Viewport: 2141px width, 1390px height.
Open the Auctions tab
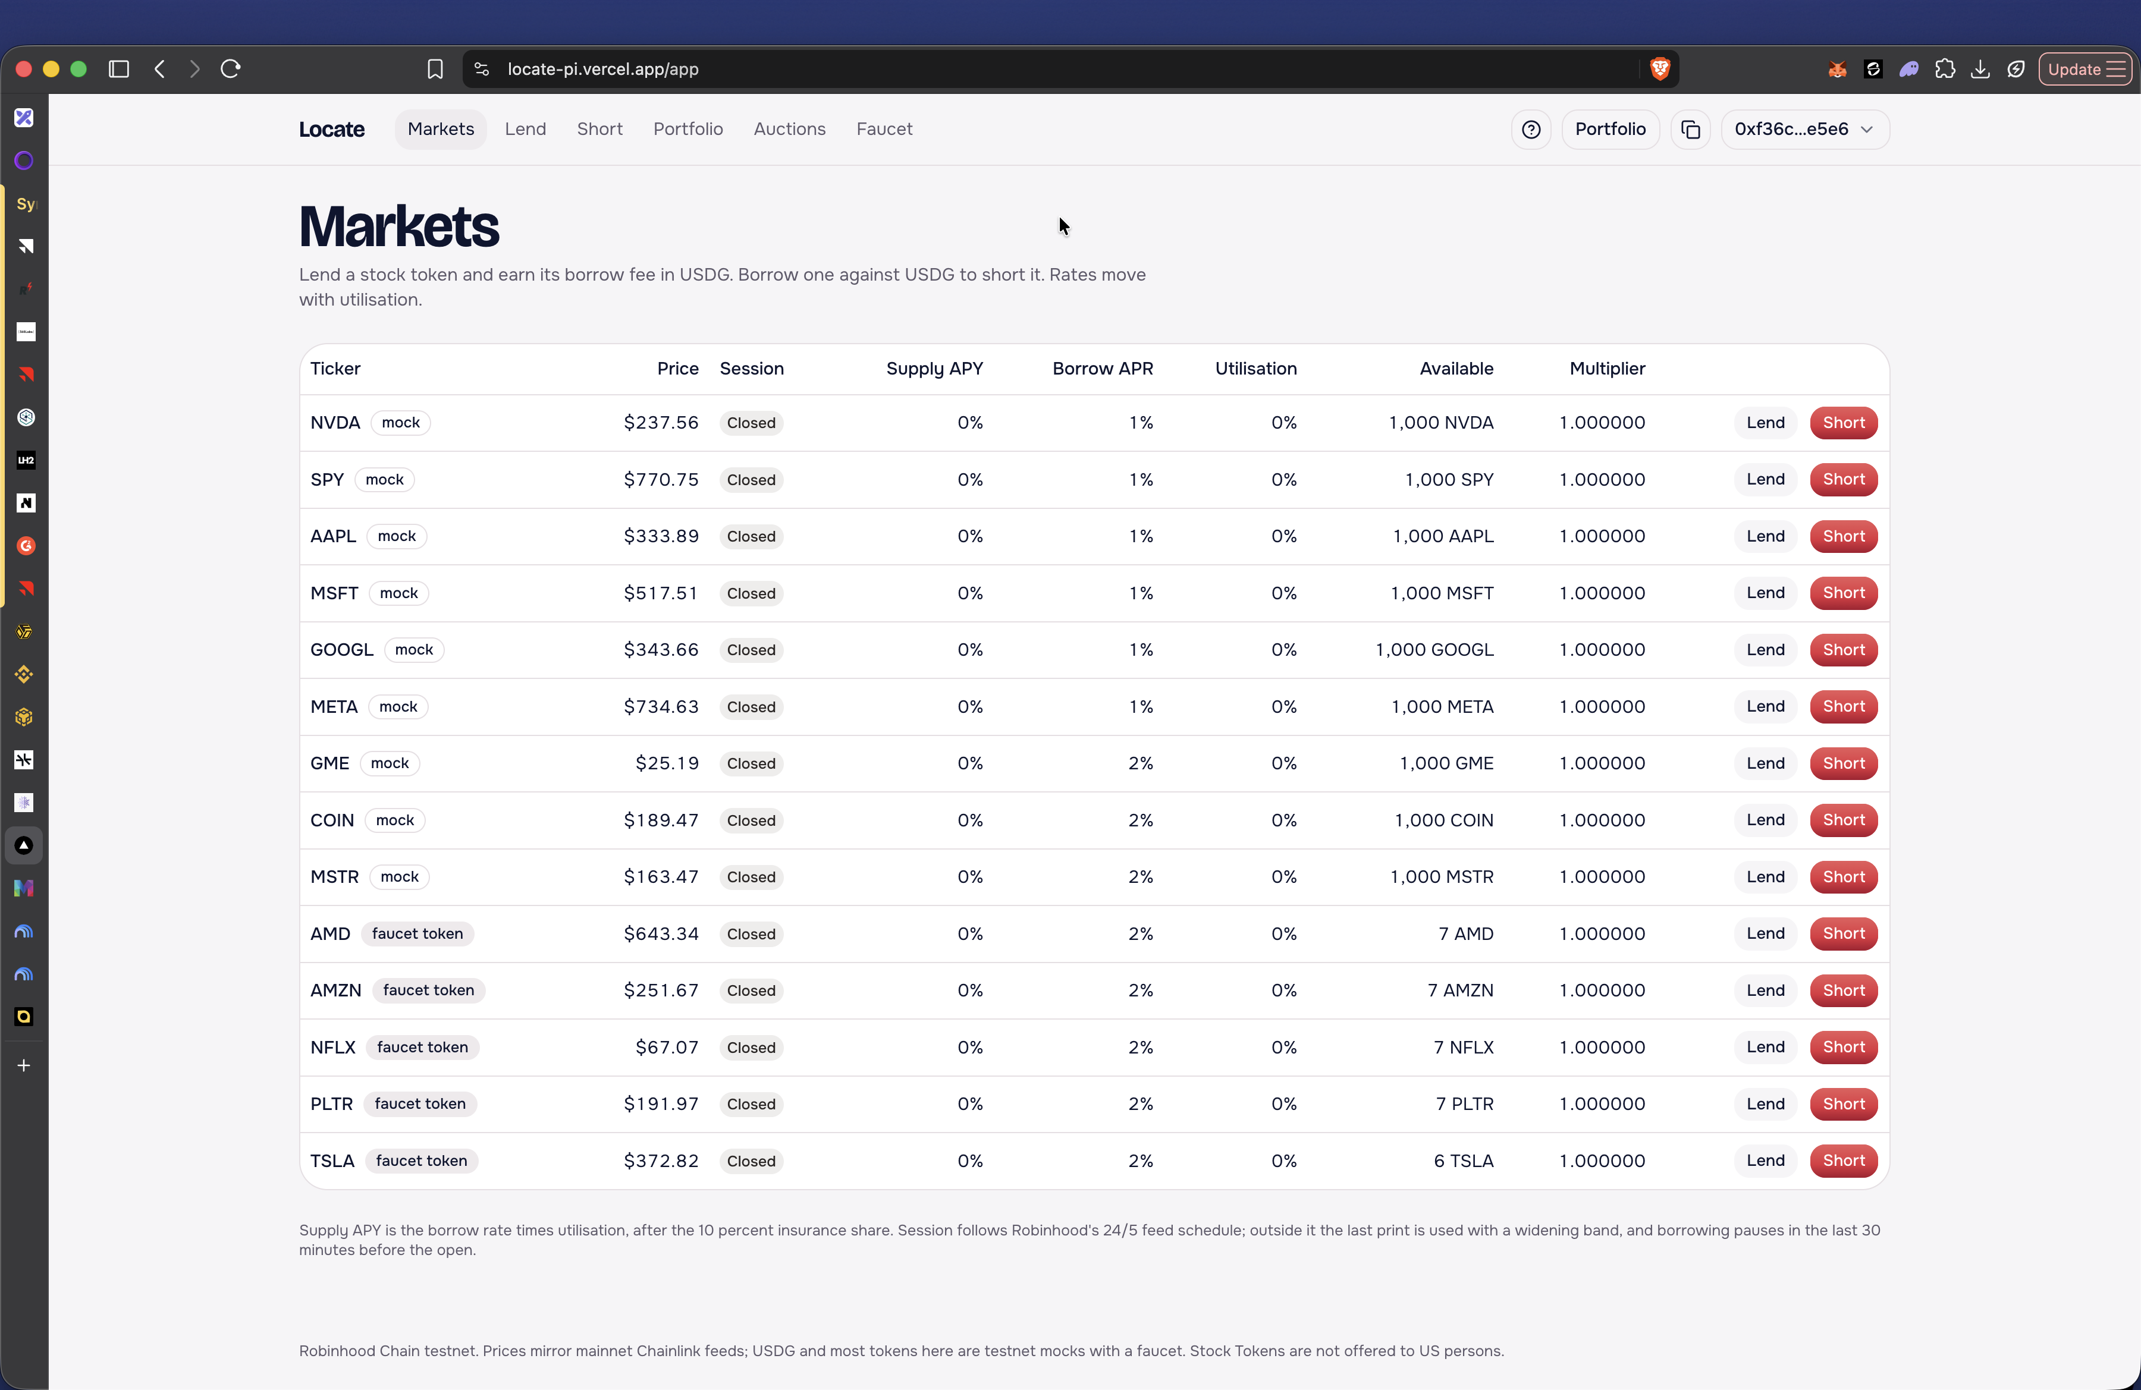click(x=789, y=130)
